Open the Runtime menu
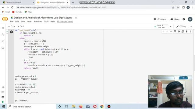The height and width of the screenshot is (109, 195). [38, 21]
